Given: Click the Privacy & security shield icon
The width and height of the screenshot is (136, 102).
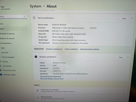Looking at the screenshot, I should pyautogui.click(x=1, y=70).
